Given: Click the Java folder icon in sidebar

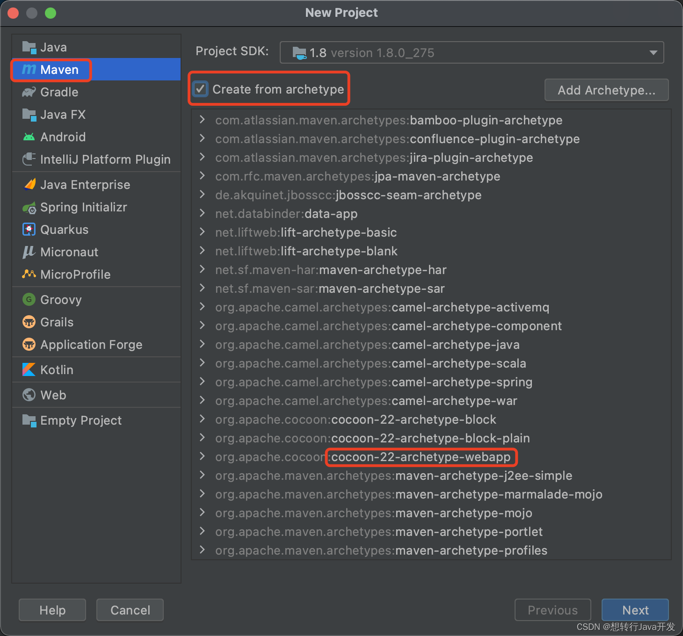Looking at the screenshot, I should click(29, 47).
